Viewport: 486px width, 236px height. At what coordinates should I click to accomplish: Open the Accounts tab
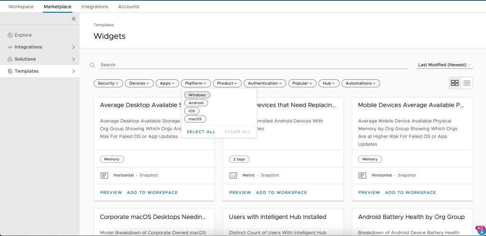[128, 7]
